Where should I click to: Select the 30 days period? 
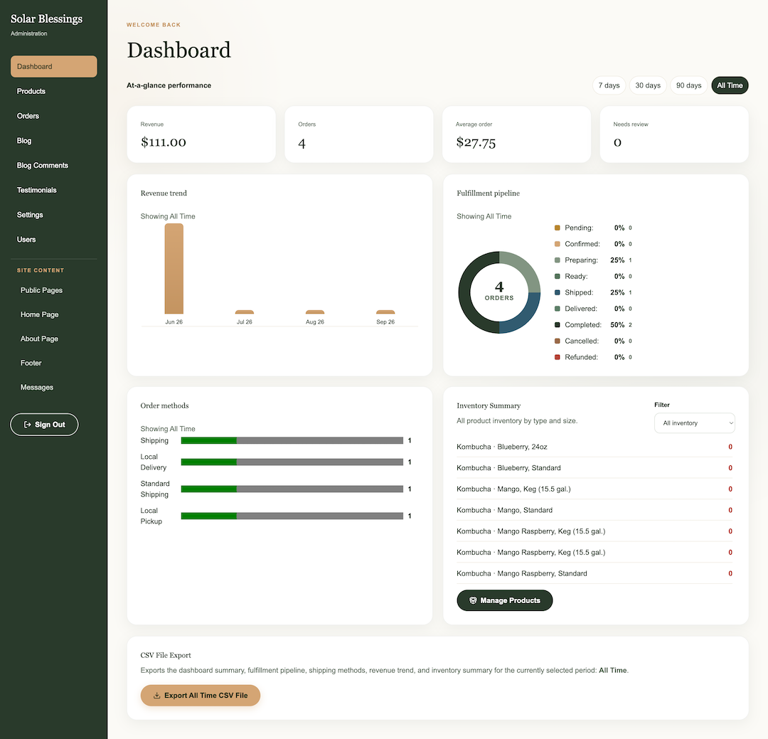648,85
